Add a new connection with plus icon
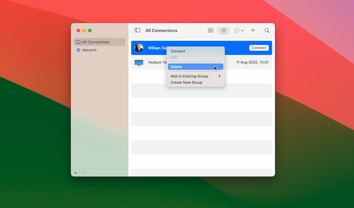354x208 pixels. [253, 31]
